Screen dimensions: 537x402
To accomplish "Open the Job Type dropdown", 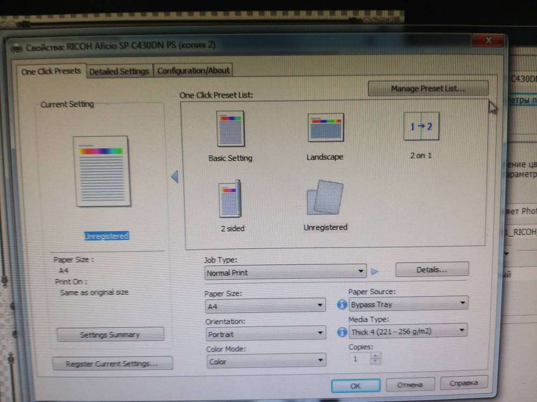I will coord(285,272).
